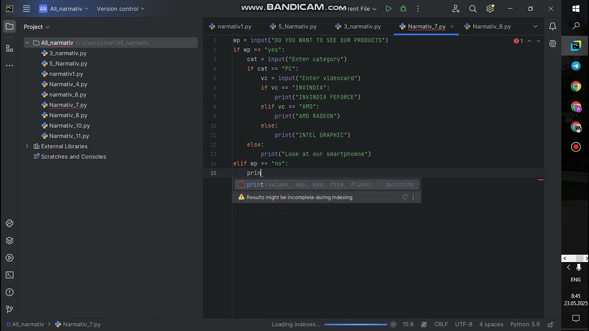Switch to the 5_Narmativ.py tab
The width and height of the screenshot is (589, 331).
[x=293, y=27]
